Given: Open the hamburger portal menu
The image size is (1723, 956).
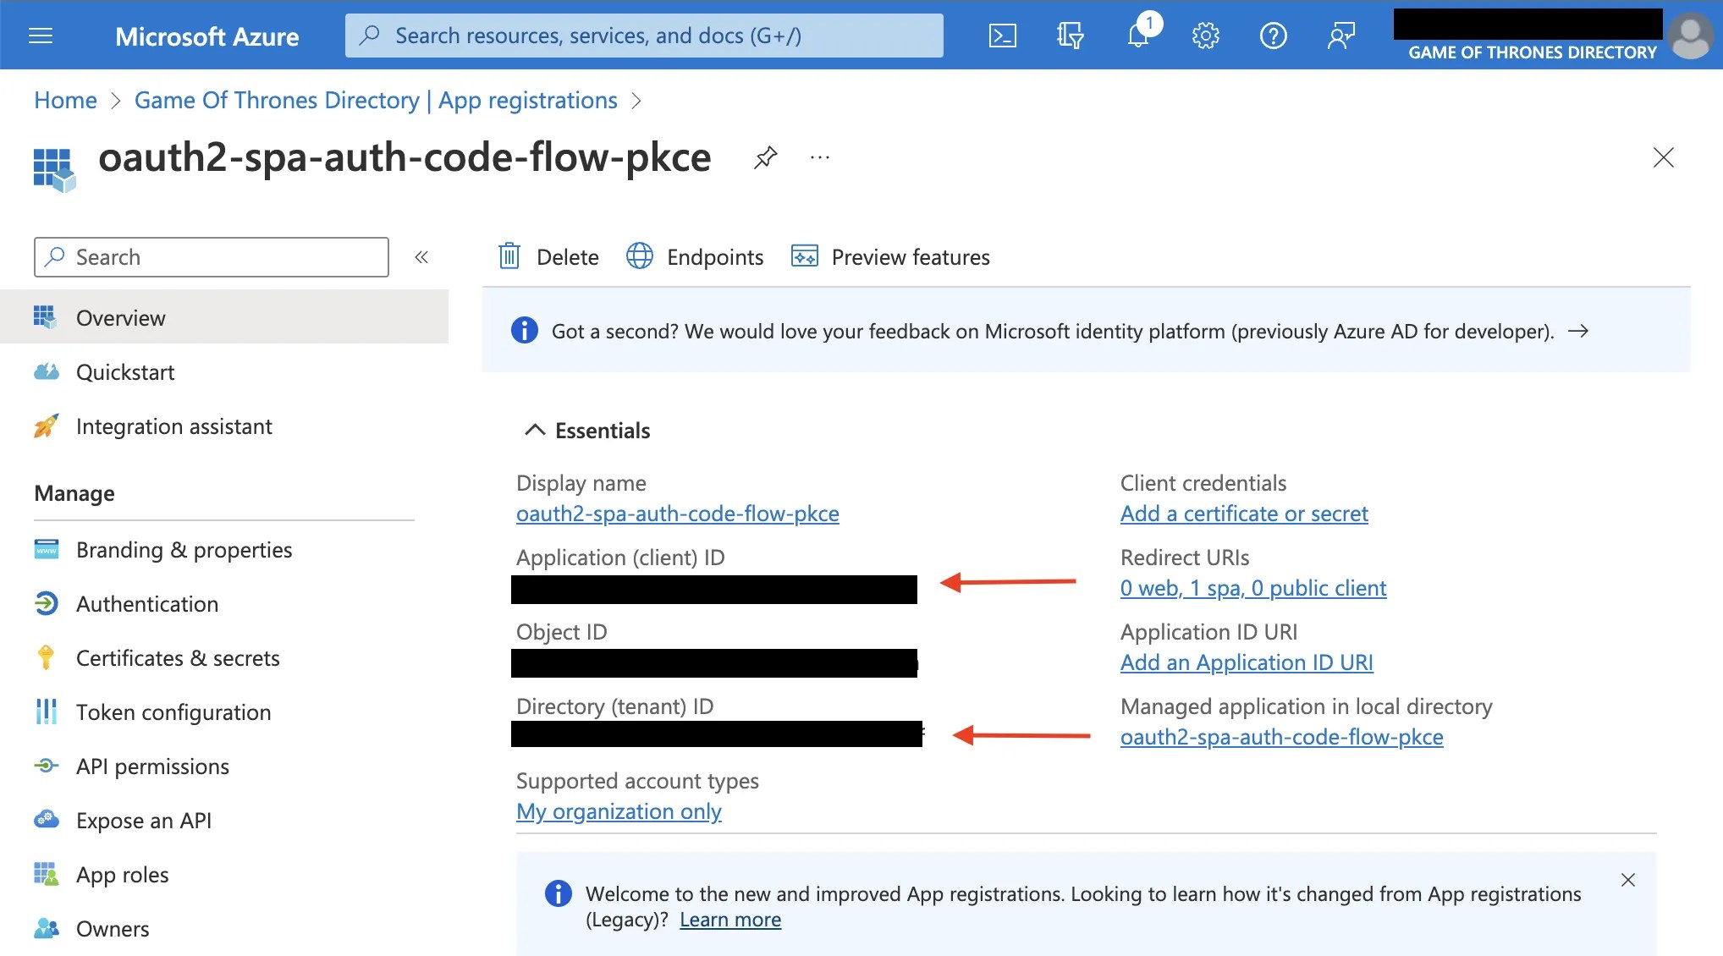Looking at the screenshot, I should (41, 36).
